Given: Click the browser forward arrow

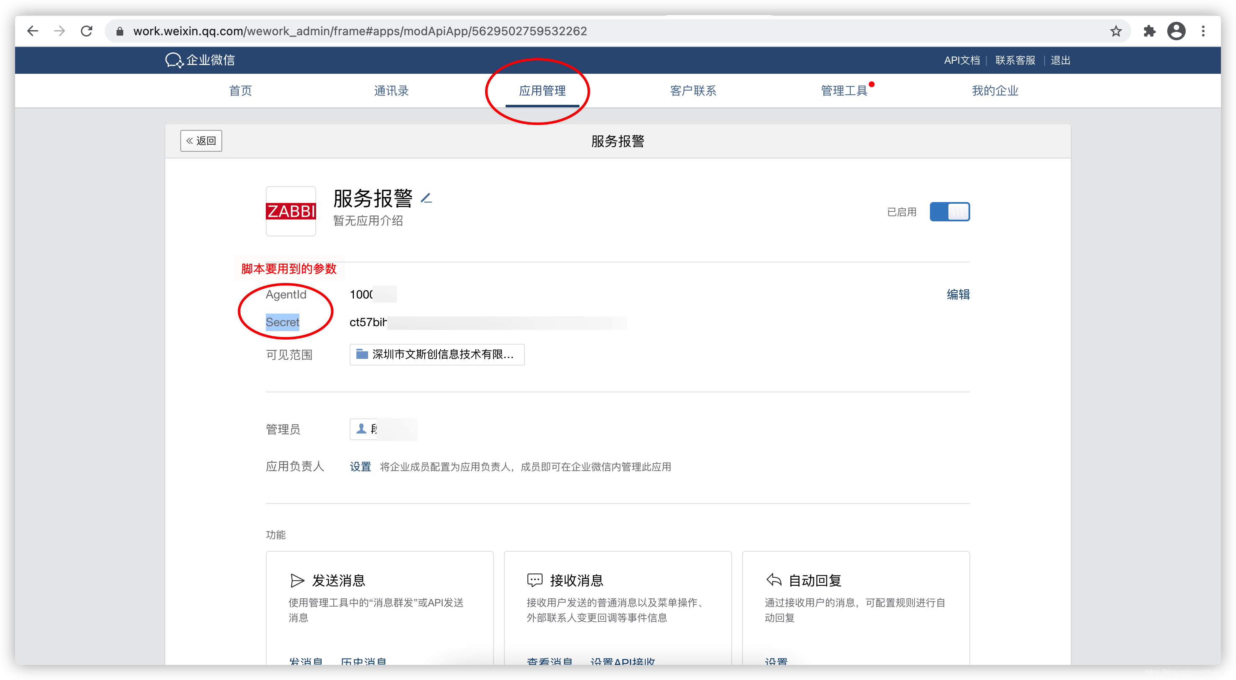Looking at the screenshot, I should point(60,31).
